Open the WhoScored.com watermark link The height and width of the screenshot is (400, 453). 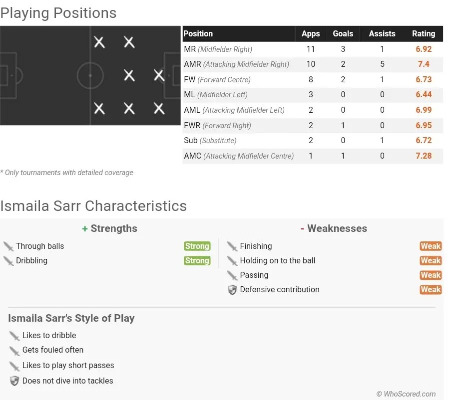[406, 394]
